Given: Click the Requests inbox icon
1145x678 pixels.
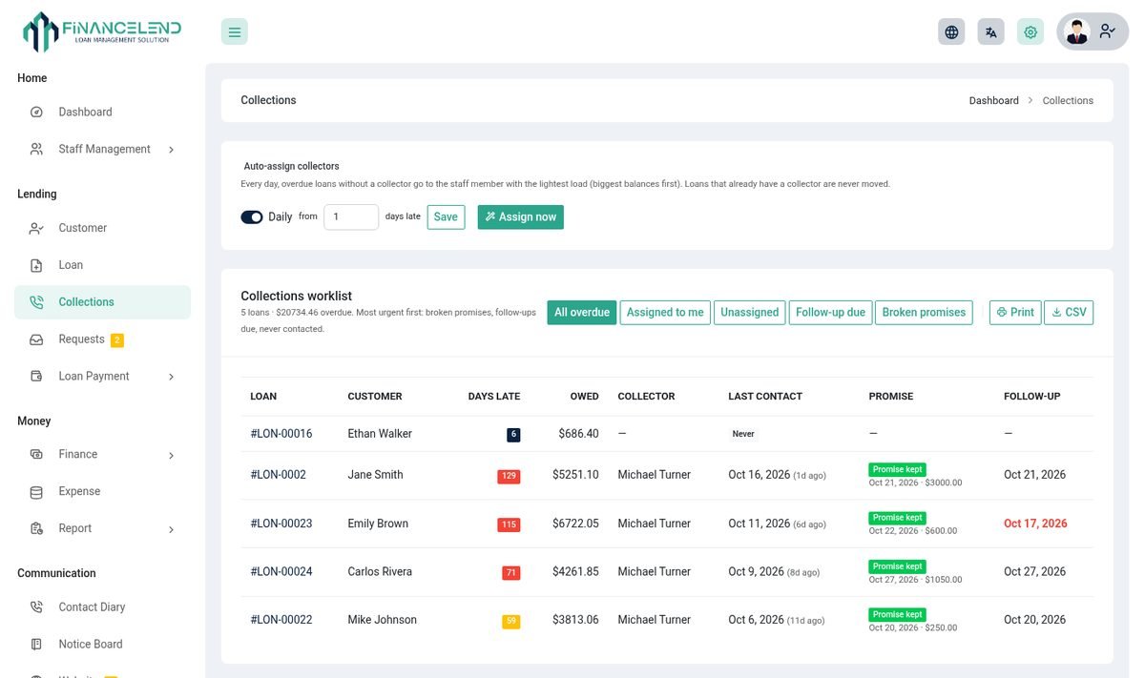Looking at the screenshot, I should [x=36, y=339].
